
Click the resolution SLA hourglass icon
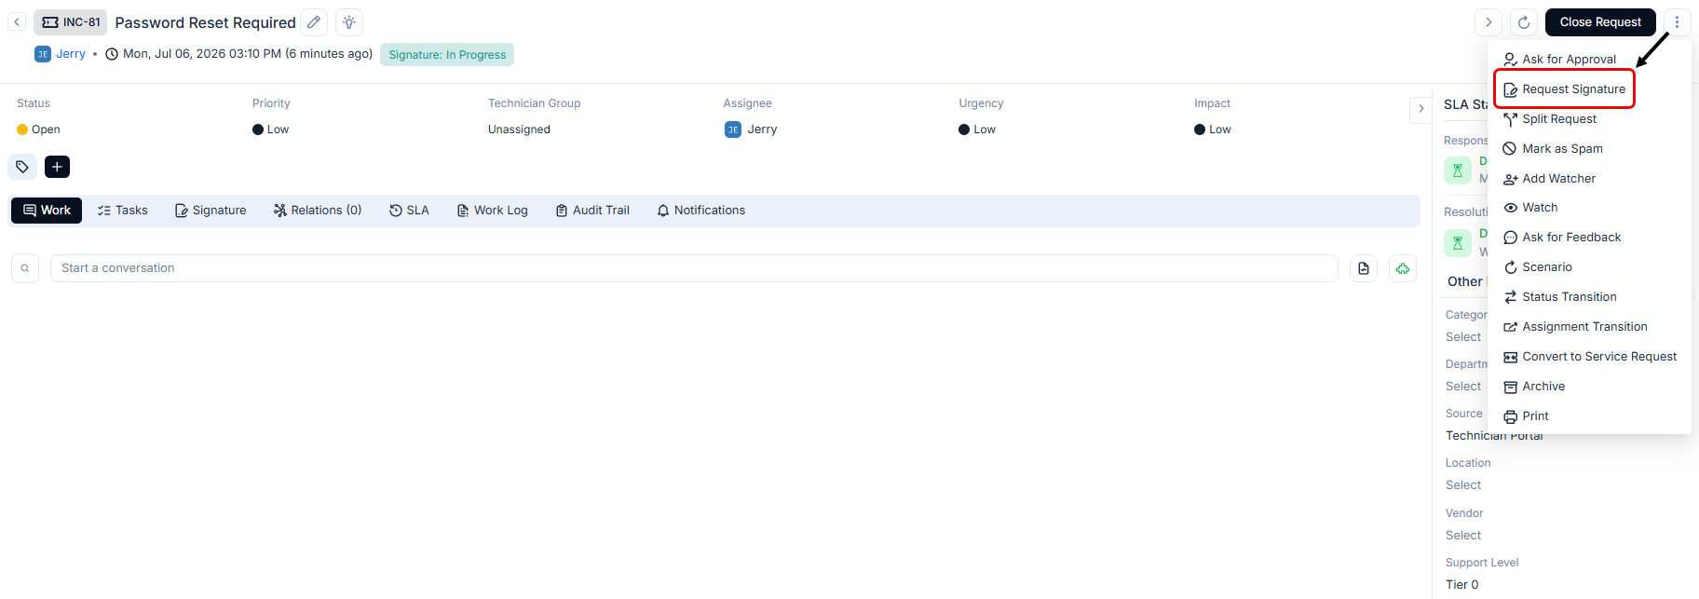click(x=1458, y=243)
